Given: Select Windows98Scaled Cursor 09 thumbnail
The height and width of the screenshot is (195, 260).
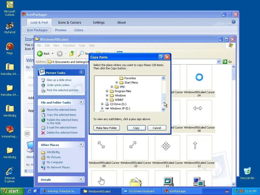Looking at the screenshot, I should (104, 148).
